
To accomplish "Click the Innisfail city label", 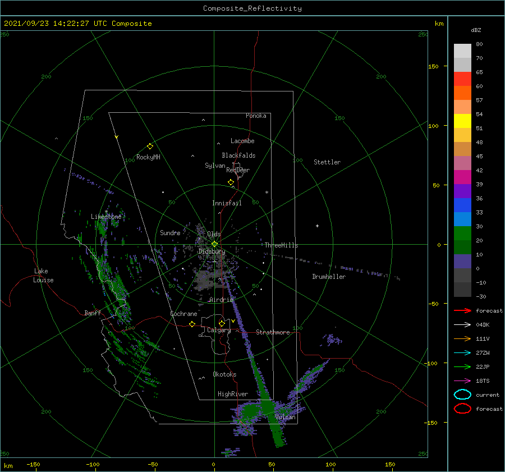I will [227, 203].
